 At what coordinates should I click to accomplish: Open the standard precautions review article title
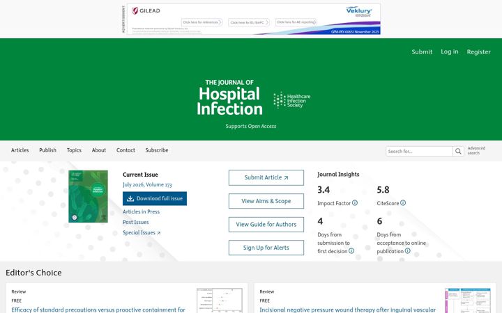pyautogui.click(x=98, y=310)
